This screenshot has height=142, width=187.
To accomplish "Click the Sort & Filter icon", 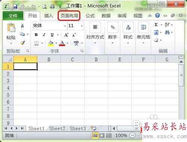I will click(167, 25).
